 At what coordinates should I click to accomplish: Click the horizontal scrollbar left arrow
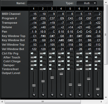tap(2, 102)
